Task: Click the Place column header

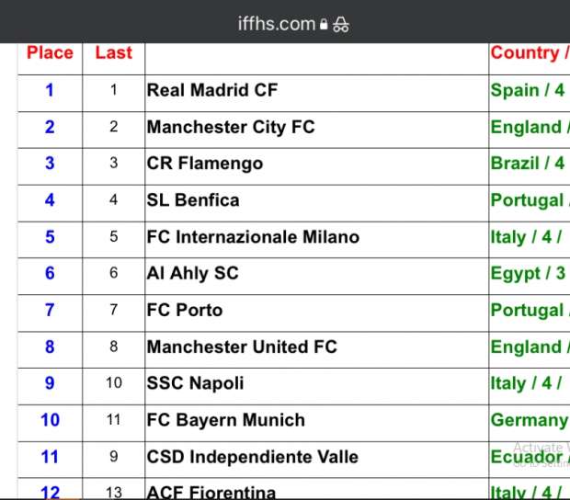Action: (x=50, y=53)
